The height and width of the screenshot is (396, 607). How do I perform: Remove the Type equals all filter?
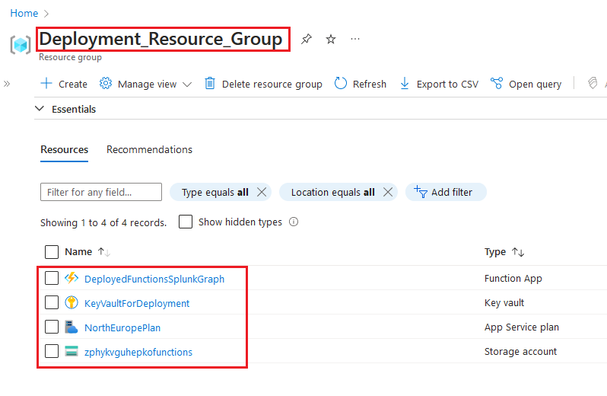tap(262, 192)
